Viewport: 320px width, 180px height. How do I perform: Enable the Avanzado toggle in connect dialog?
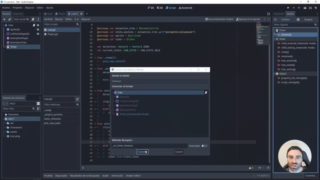click(204, 146)
